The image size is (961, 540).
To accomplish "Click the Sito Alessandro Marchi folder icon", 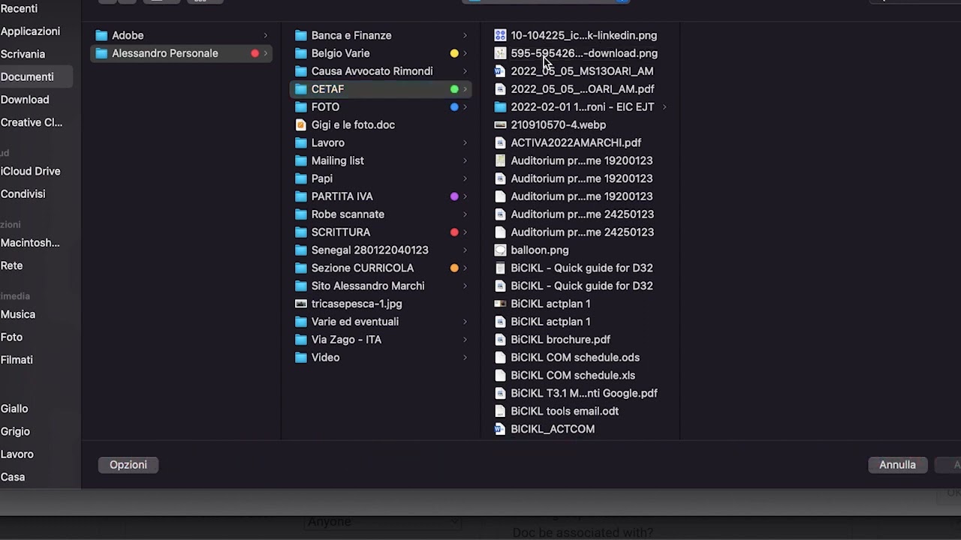I will (301, 286).
